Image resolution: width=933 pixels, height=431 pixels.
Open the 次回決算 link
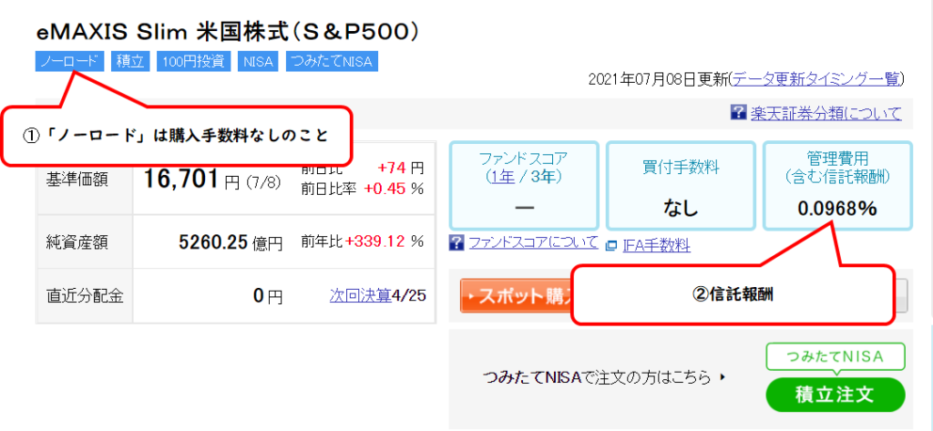click(360, 295)
